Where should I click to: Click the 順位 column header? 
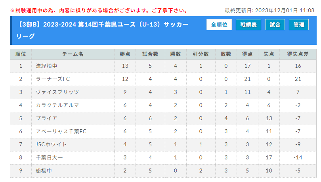pos(21,54)
